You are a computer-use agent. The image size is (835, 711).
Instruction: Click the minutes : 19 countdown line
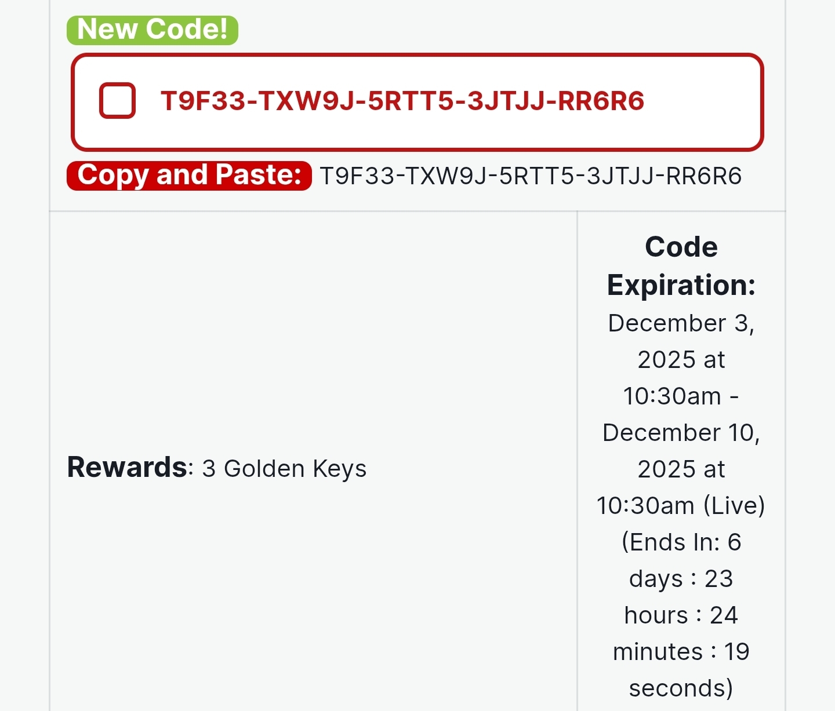681,652
